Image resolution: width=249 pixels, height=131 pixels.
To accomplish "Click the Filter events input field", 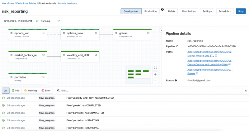I will pos(149,91).
